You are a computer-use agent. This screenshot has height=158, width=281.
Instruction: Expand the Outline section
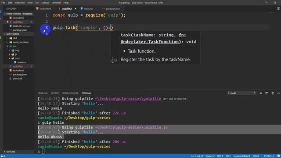pyautogui.click(x=18, y=152)
